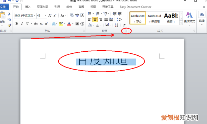Align text to the right

[100, 20]
